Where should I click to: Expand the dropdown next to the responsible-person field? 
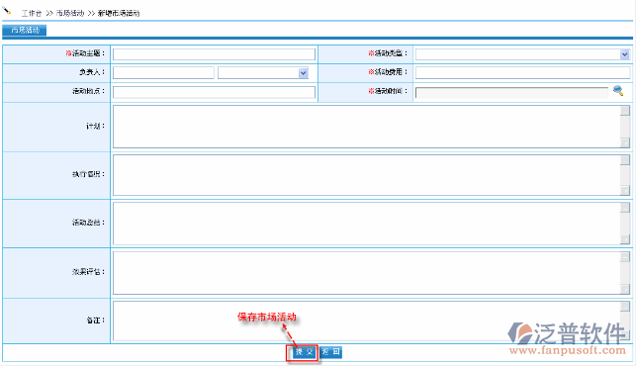click(303, 73)
